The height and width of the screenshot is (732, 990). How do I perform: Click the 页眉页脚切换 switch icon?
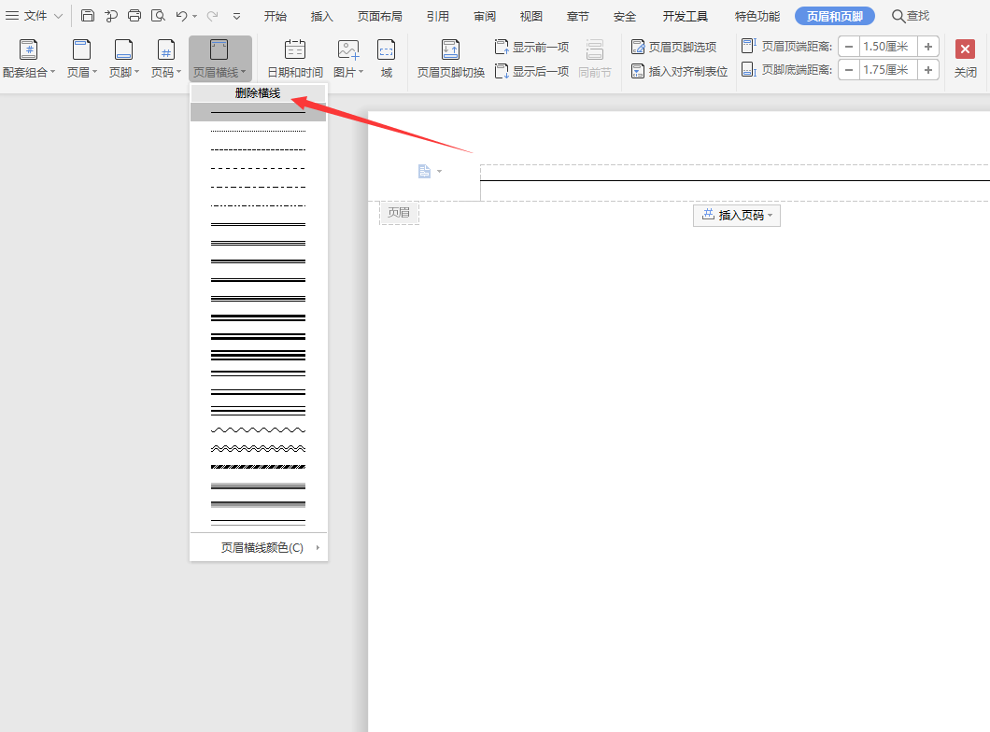[x=450, y=50]
